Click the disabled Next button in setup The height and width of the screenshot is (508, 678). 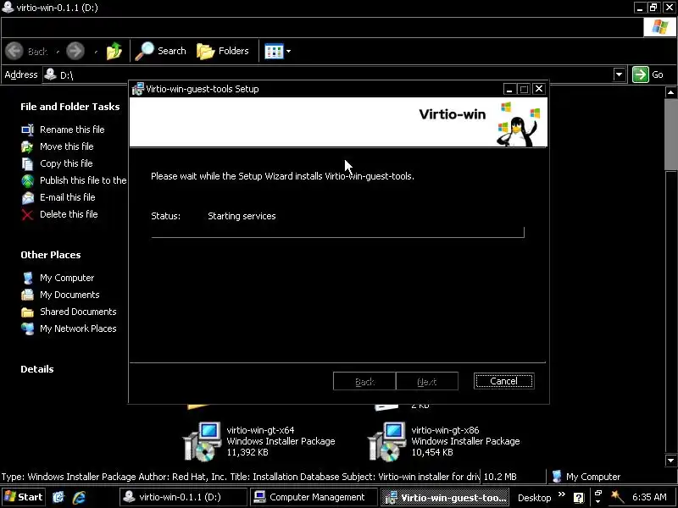point(427,382)
